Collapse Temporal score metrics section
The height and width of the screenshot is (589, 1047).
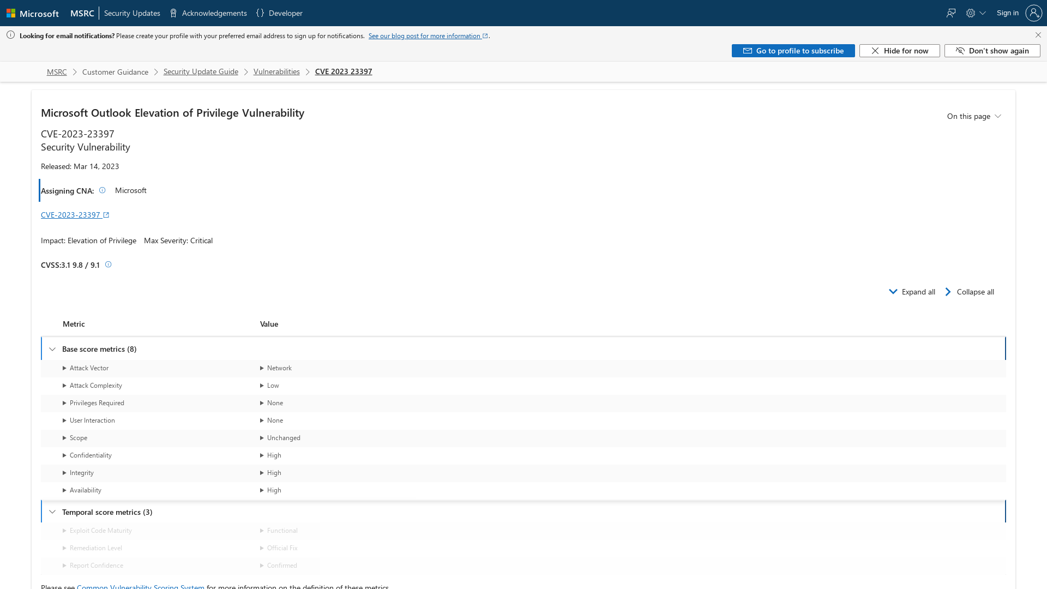pos(52,512)
